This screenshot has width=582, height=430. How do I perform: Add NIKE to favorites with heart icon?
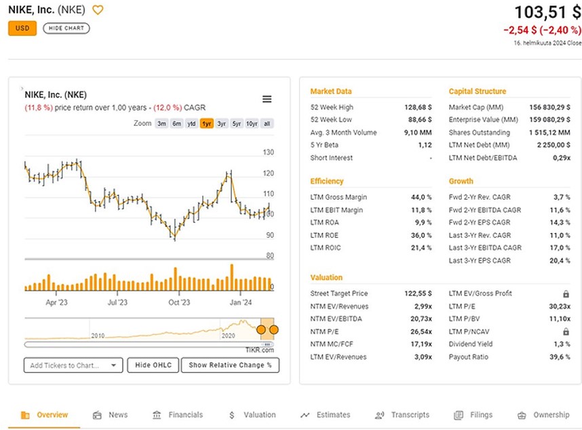pyautogui.click(x=98, y=10)
